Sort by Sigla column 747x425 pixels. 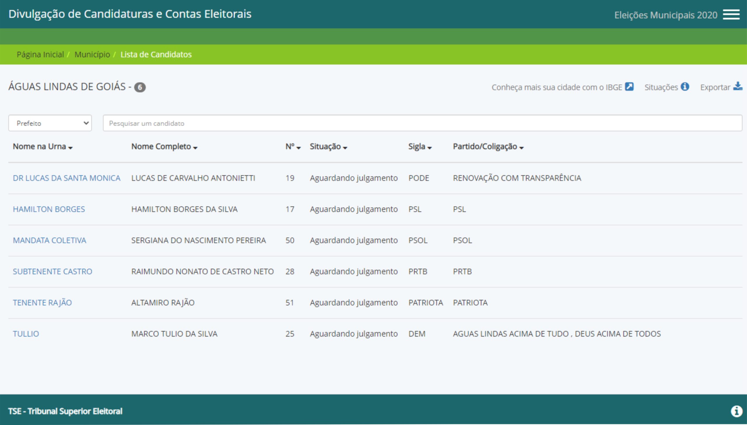point(420,146)
